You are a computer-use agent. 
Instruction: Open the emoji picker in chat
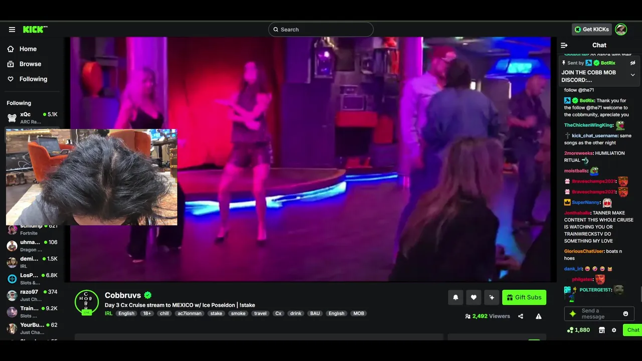click(625, 314)
